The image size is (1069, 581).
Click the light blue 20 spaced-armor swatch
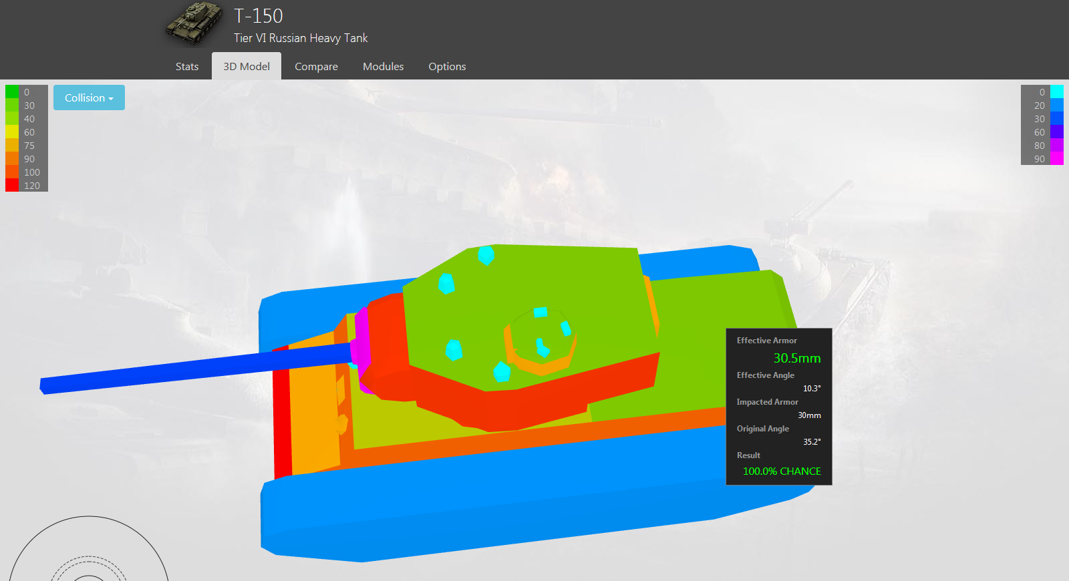point(1057,105)
